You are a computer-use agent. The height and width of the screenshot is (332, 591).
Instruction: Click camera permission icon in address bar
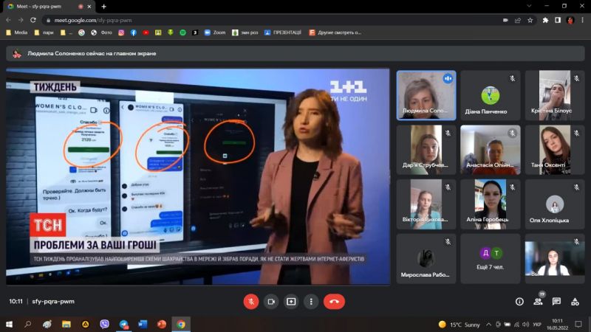505,21
